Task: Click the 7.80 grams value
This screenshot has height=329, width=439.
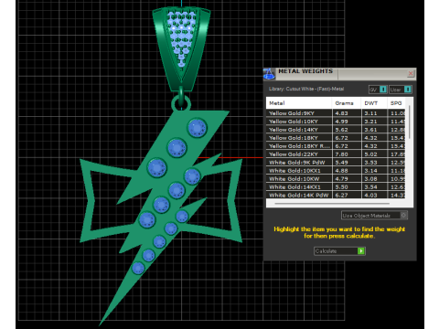Action: (x=341, y=154)
